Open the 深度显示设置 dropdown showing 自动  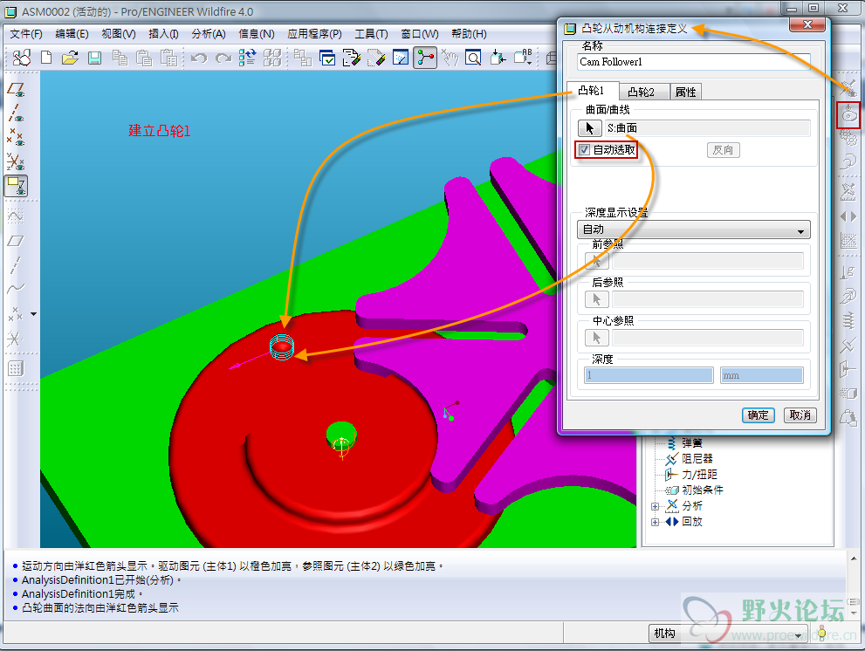click(694, 230)
